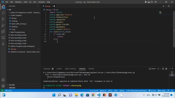Open circle.py in the explorer
175x98 pixels.
pos(14,21)
